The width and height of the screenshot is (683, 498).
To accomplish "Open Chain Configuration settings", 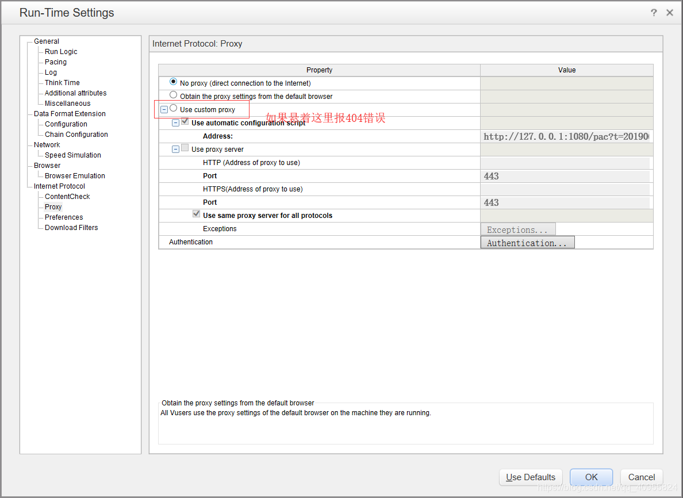I will coord(76,134).
